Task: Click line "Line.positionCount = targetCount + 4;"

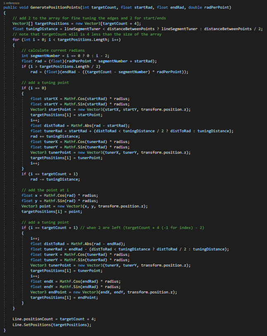Action: click(x=54, y=319)
